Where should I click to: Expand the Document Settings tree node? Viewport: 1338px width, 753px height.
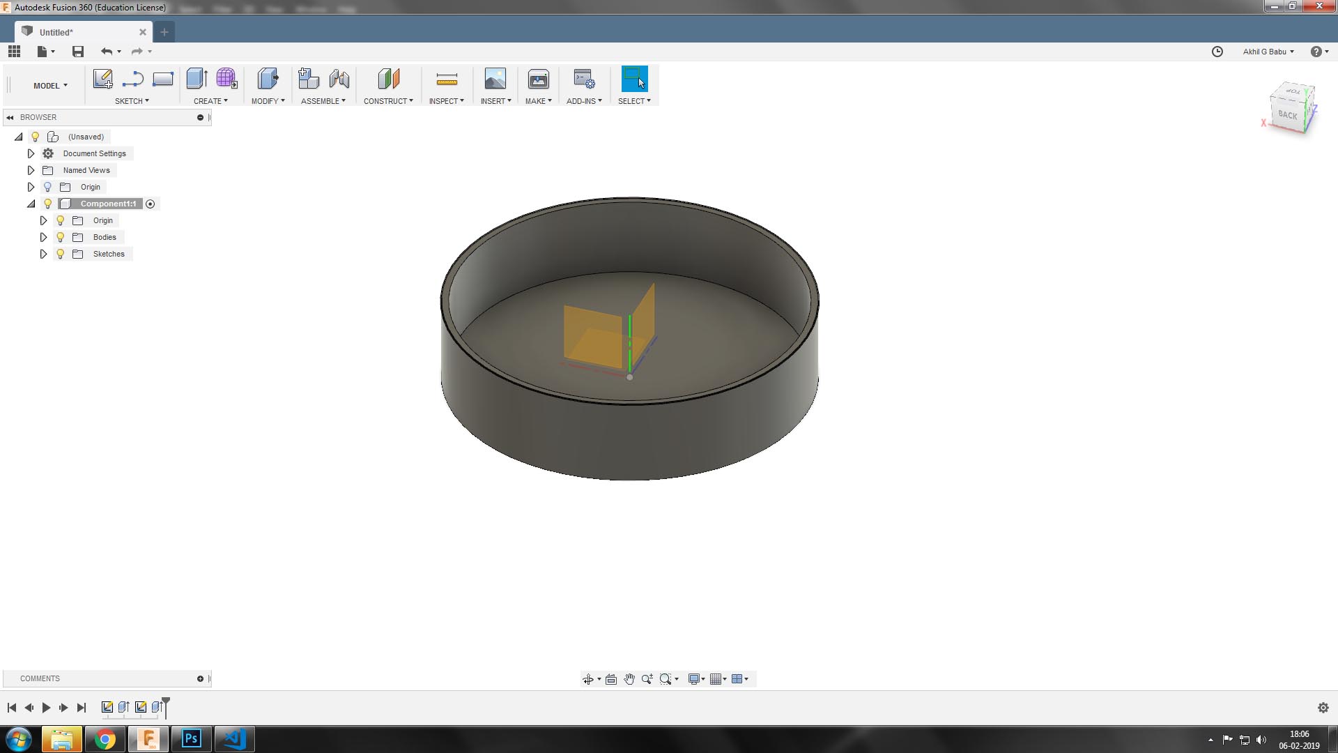[x=31, y=153]
